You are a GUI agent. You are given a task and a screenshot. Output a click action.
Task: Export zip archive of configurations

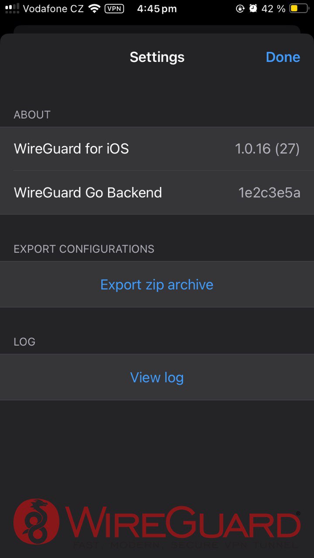point(157,285)
